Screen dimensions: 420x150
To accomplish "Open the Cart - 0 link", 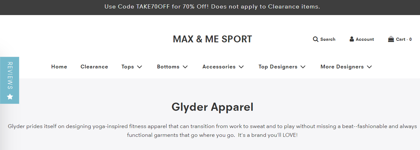I will (404, 39).
